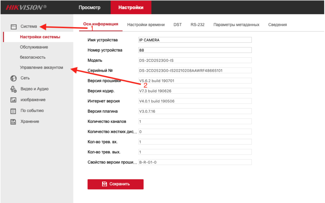Viewport: 325px width, 203px height.
Task: Open the Сведения tab
Action: coord(278,24)
